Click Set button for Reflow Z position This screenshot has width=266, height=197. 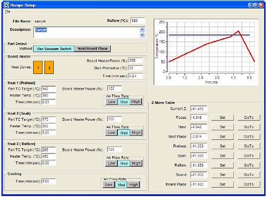(x=222, y=165)
